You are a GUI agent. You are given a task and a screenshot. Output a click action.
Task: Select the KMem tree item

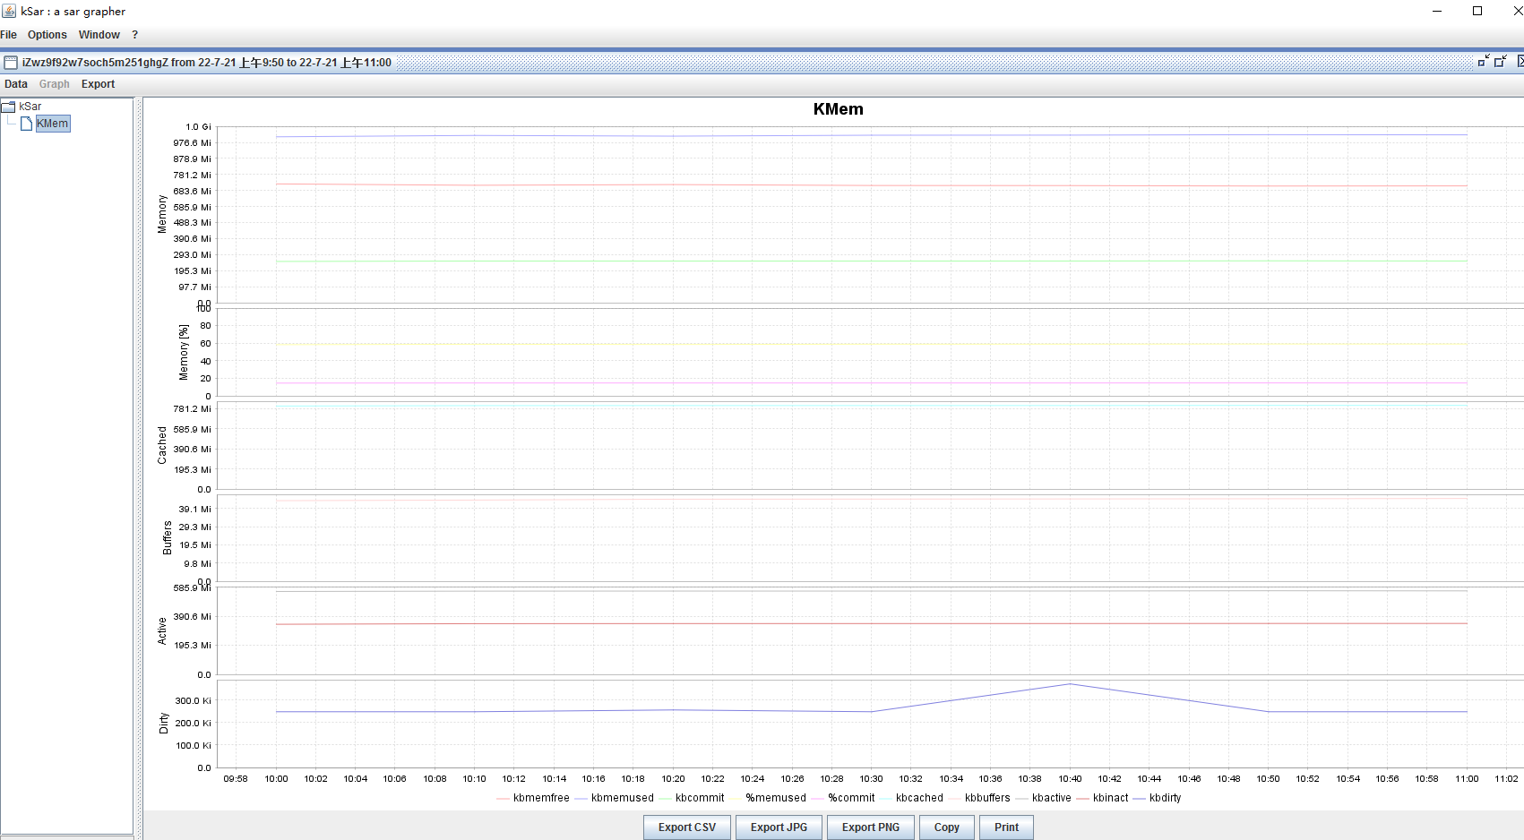pyautogui.click(x=52, y=124)
